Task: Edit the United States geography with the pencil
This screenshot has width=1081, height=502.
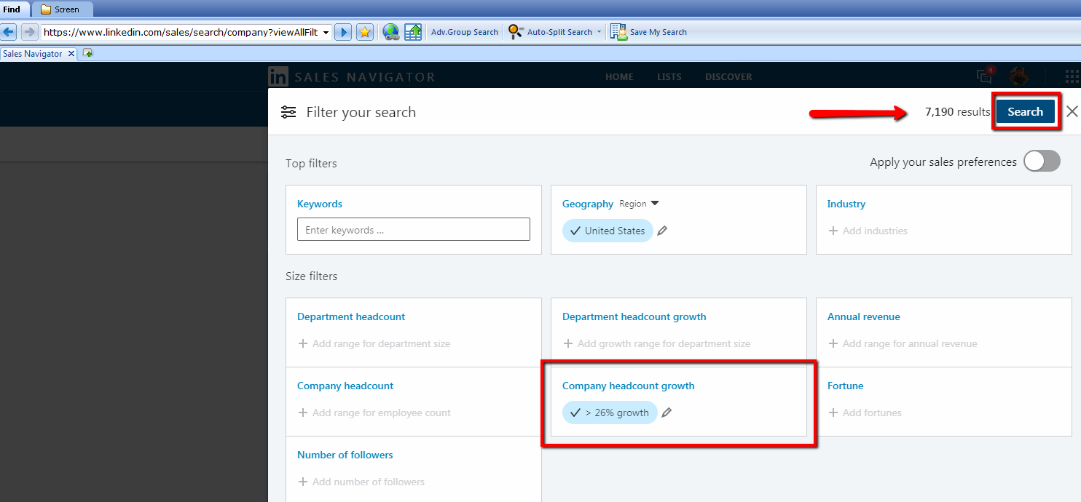Action: (662, 231)
